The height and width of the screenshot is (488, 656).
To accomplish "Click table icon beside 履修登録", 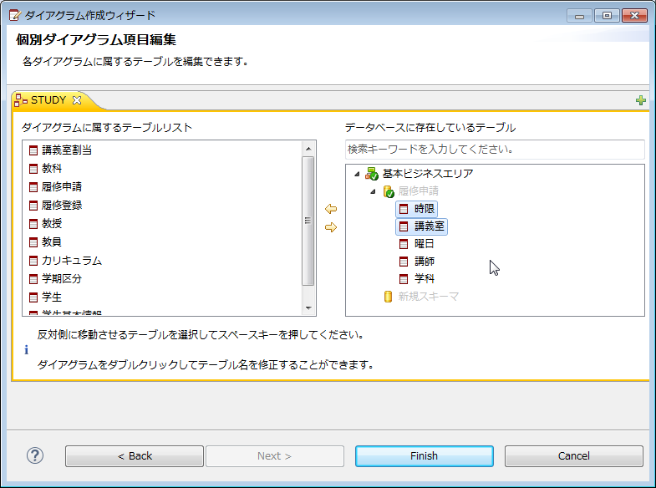I will point(33,206).
